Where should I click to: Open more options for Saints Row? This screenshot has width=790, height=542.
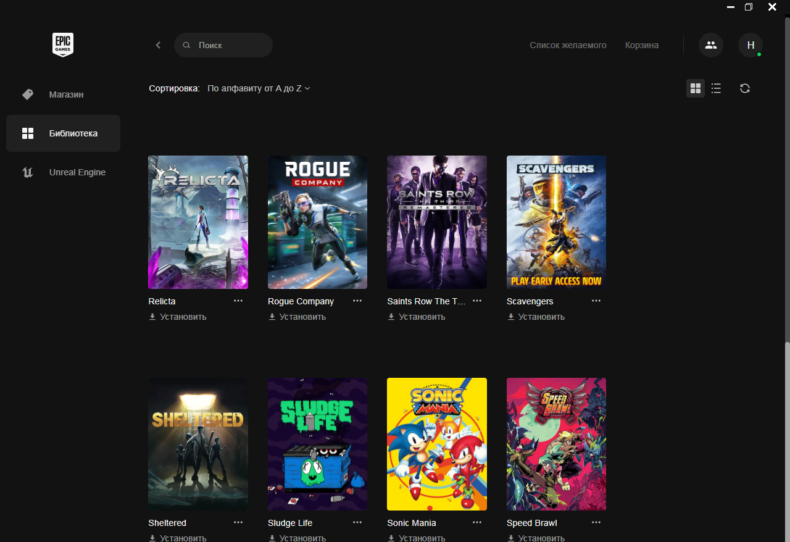[x=477, y=301]
